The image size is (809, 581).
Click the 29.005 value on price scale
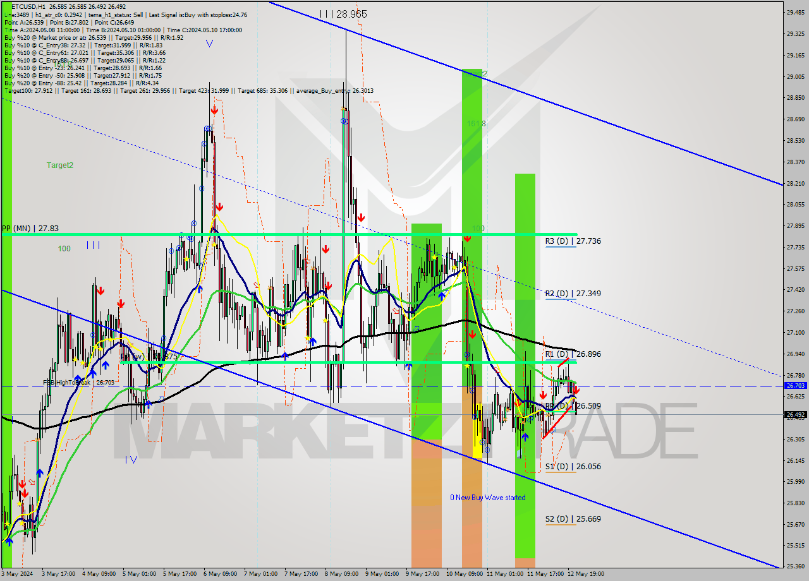click(795, 76)
